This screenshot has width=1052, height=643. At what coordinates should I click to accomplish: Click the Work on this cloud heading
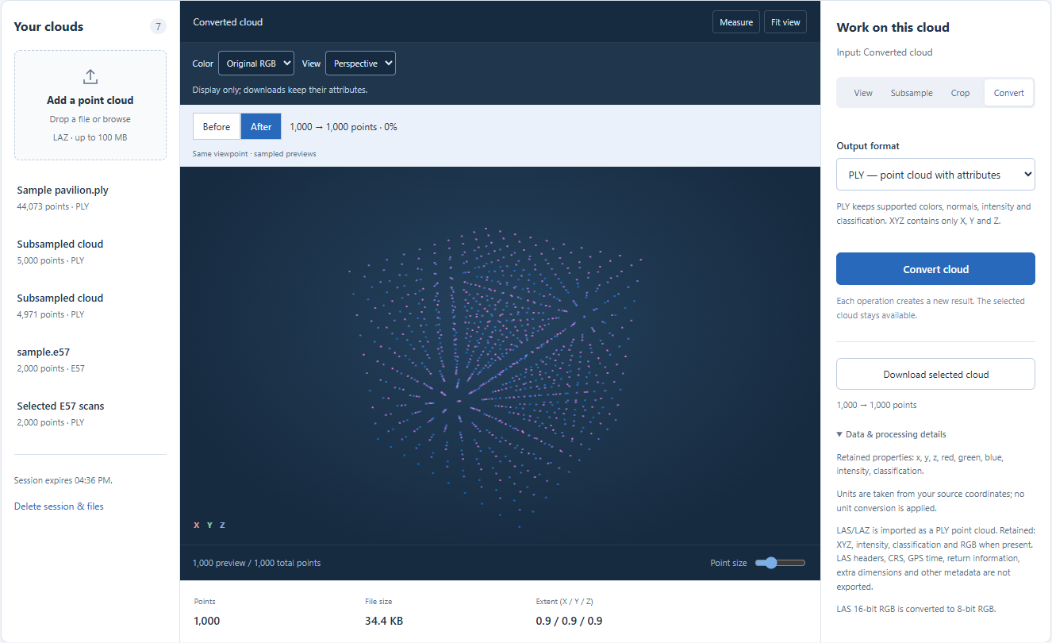click(893, 28)
